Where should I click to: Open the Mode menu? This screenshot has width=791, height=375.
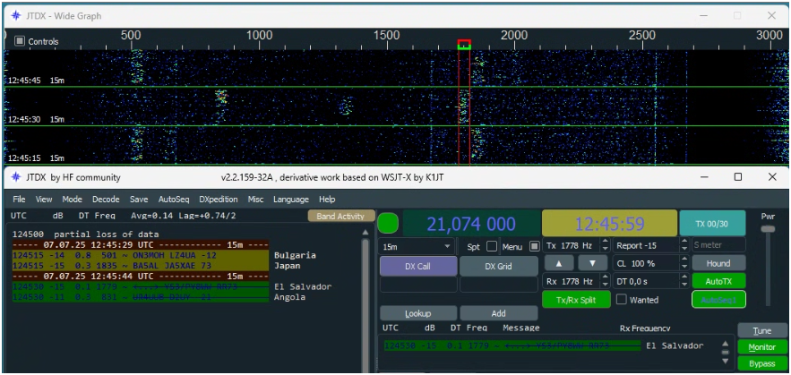[x=73, y=199]
